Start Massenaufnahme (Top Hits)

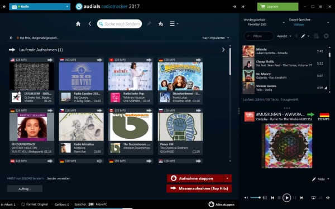[x=199, y=188]
